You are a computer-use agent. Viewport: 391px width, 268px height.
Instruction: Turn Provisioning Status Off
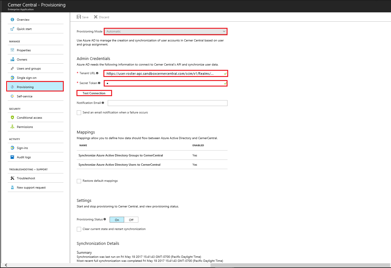pyautogui.click(x=131, y=220)
